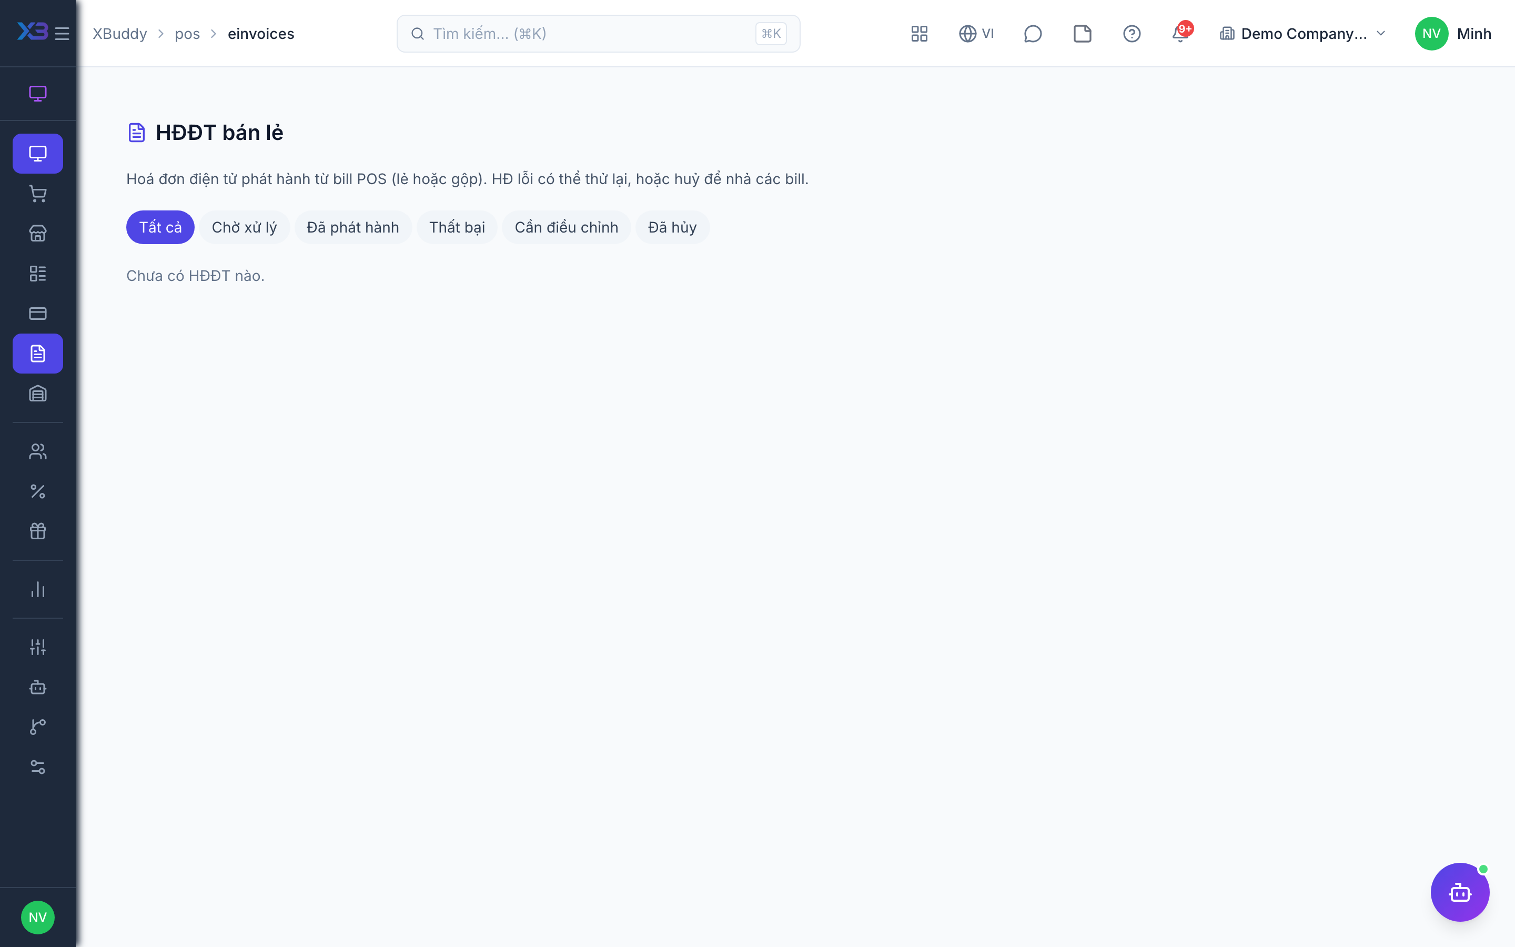Open the bar chart reports sidebar icon
Viewport: 1515px width, 947px height.
[x=37, y=589]
